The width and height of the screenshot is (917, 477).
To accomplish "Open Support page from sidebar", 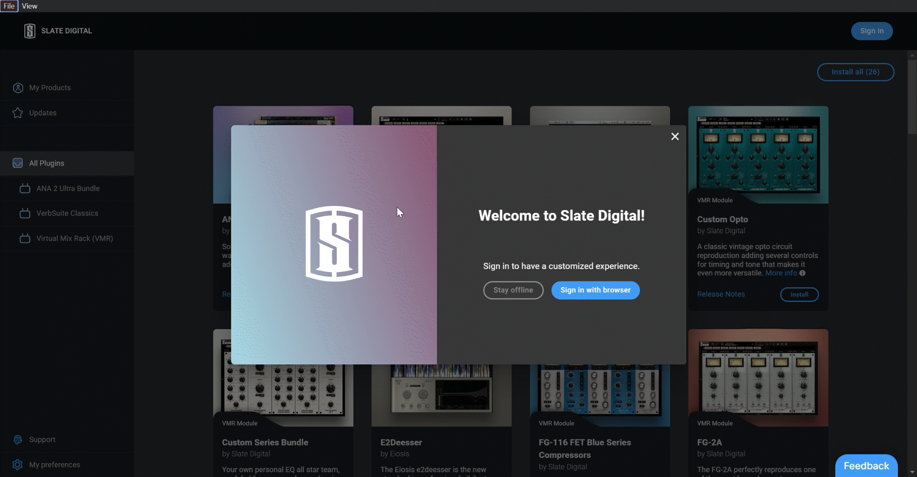I will click(x=67, y=440).
